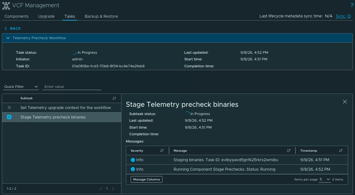Click the Info icon on Staging binaries message
The width and height of the screenshot is (355, 195).
click(133, 160)
